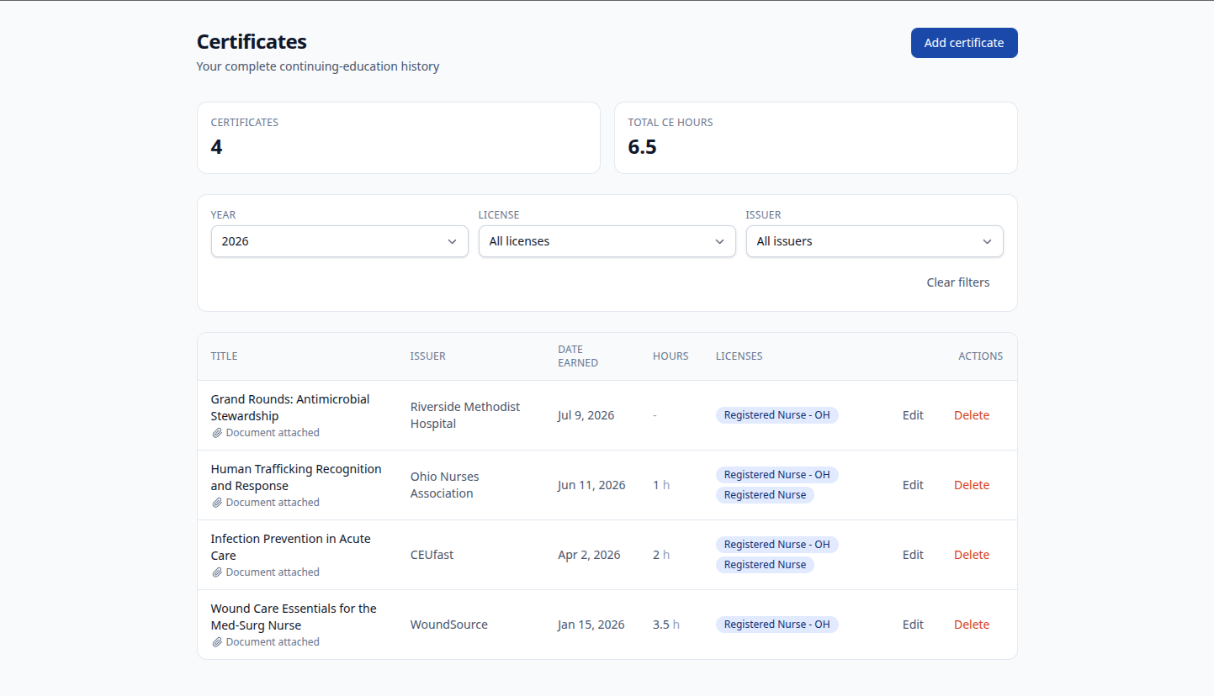Click the paperclip icon under Grand Rounds certificate

tap(216, 433)
